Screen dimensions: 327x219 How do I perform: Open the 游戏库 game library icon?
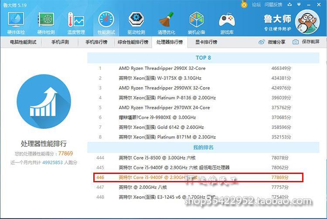pyautogui.click(x=227, y=22)
